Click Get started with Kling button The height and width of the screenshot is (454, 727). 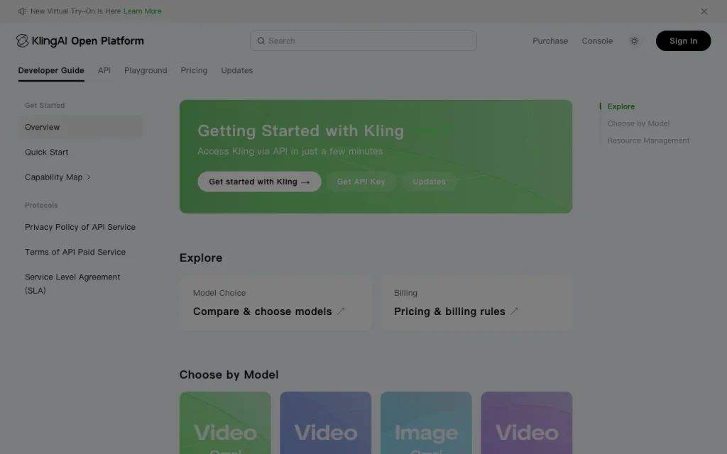pos(259,182)
